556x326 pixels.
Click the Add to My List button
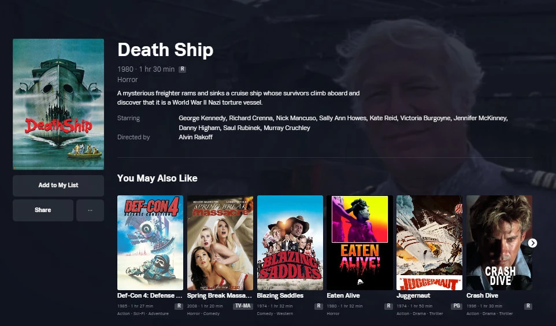click(x=58, y=186)
